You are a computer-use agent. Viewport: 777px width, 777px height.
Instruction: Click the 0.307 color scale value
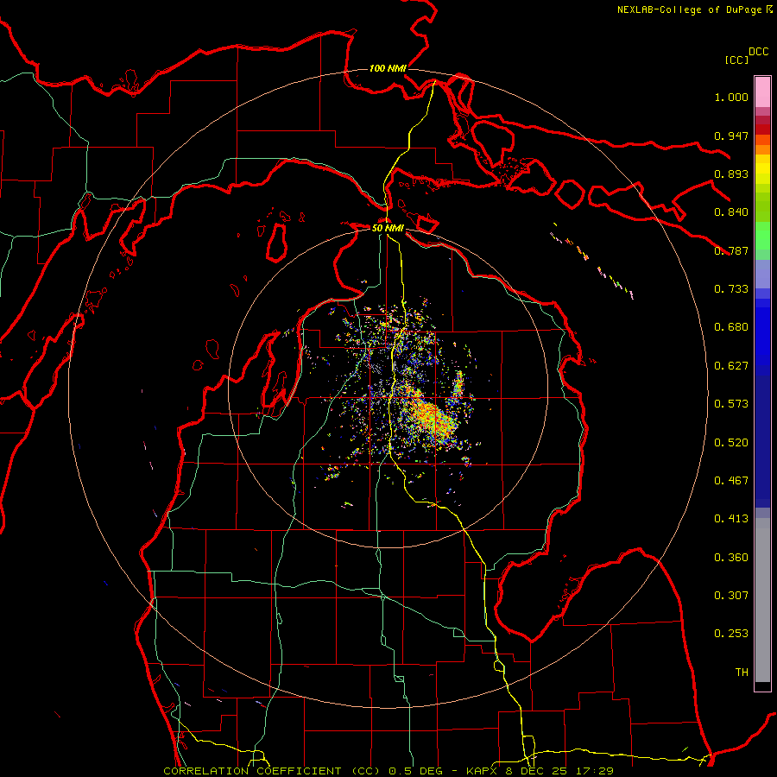click(x=731, y=596)
